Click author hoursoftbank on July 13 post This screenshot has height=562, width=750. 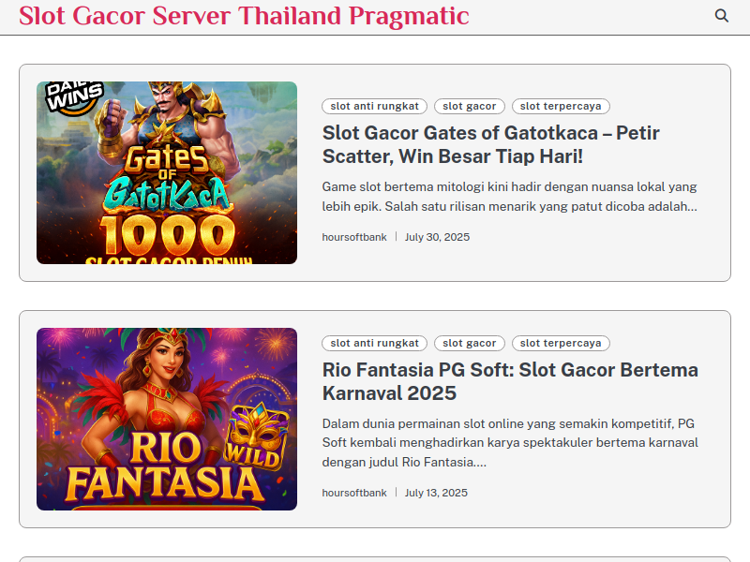[354, 493]
